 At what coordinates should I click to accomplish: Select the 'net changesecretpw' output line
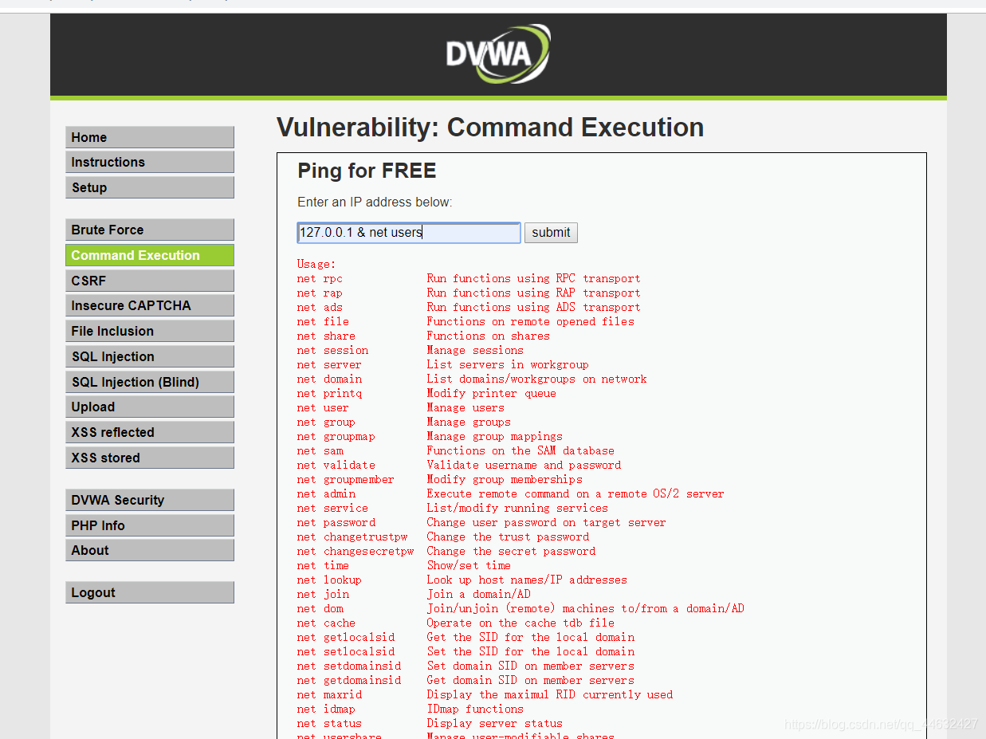(x=446, y=551)
